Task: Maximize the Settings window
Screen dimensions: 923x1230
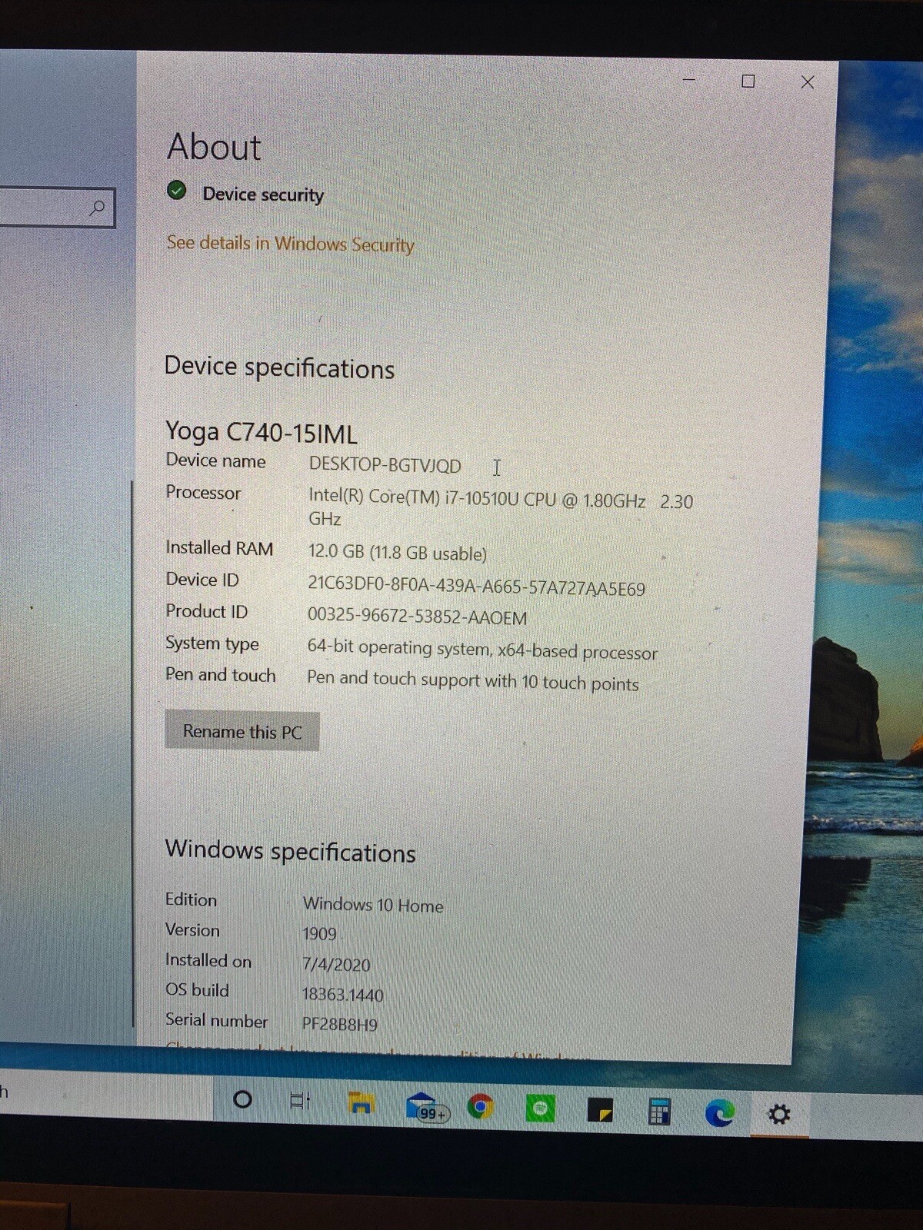Action: coord(748,81)
